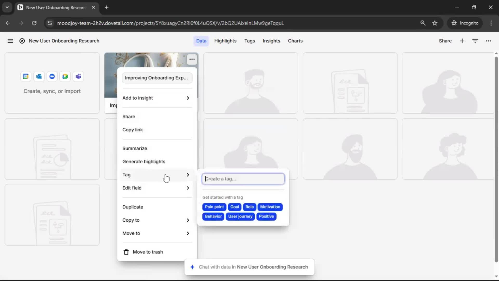The image size is (499, 281).
Task: Click the Zoom import icon
Action: pos(52,76)
